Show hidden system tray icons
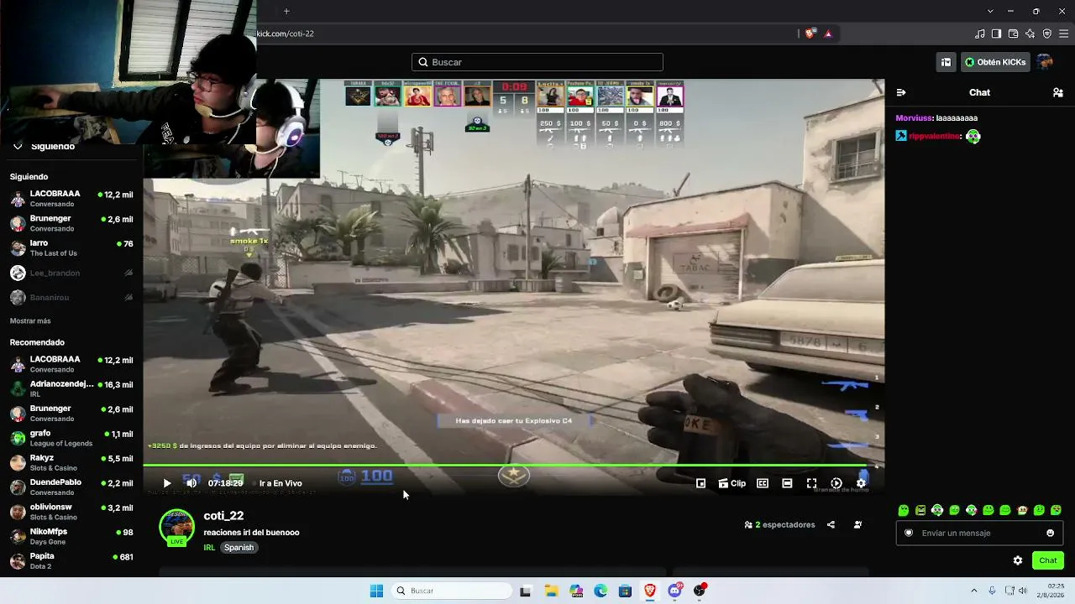1075x604 pixels. [x=974, y=591]
